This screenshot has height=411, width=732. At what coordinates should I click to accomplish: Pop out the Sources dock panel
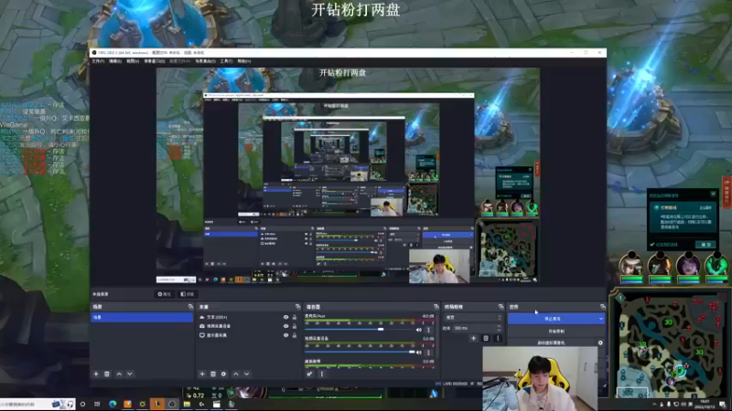click(x=298, y=307)
